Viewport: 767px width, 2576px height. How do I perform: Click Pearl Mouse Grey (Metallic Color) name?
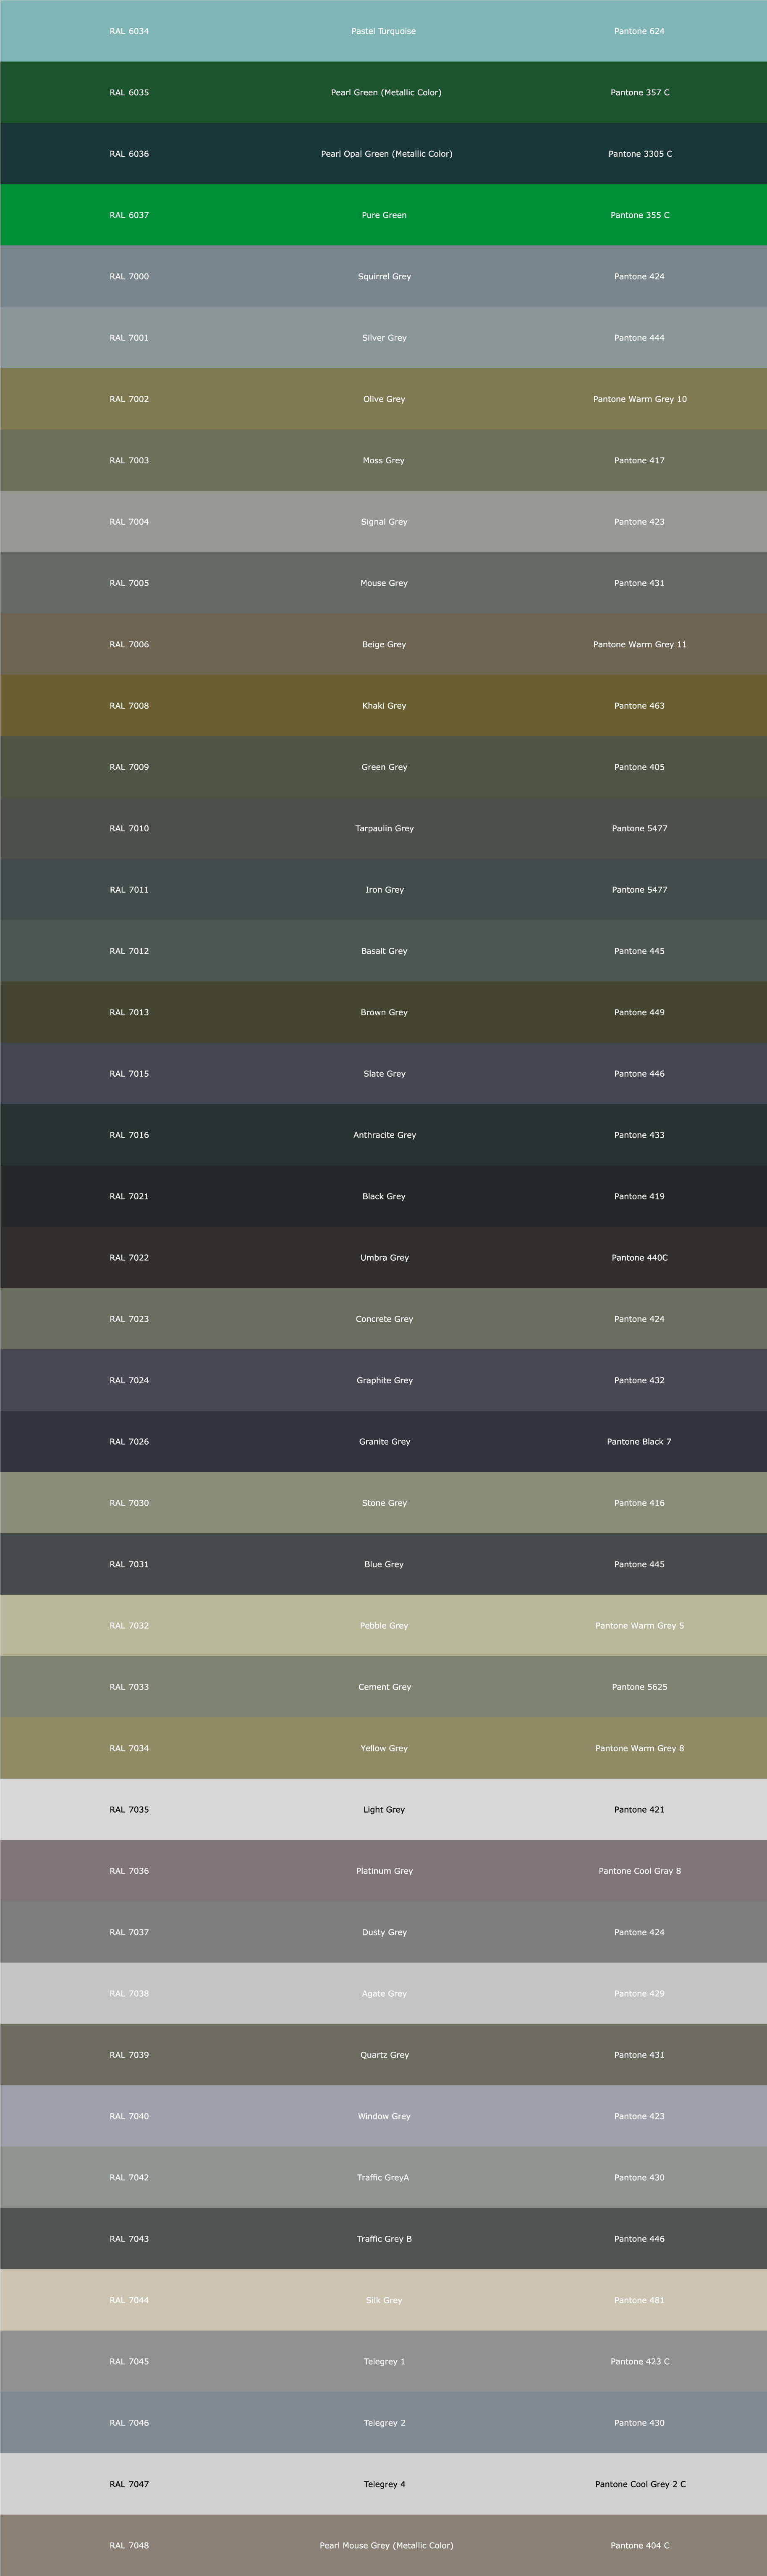387,2545
